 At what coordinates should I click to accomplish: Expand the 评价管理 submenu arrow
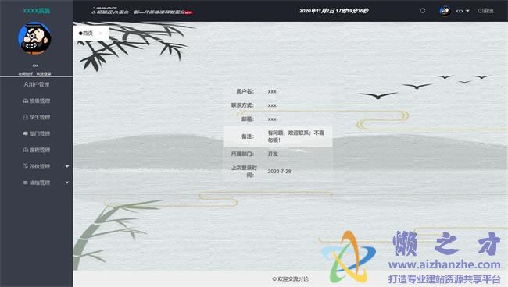coord(67,166)
